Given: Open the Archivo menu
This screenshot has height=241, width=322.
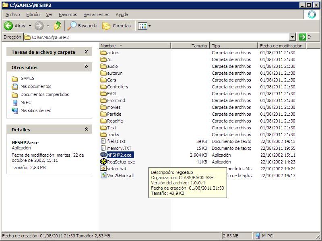Looking at the screenshot, I should [13, 14].
